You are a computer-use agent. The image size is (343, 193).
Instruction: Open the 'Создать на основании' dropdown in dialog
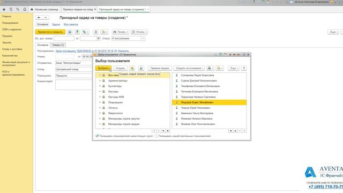coord(189,68)
